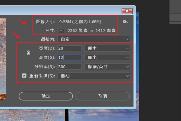Click the 宽度 input field
The width and height of the screenshot is (181, 121).
69,48
